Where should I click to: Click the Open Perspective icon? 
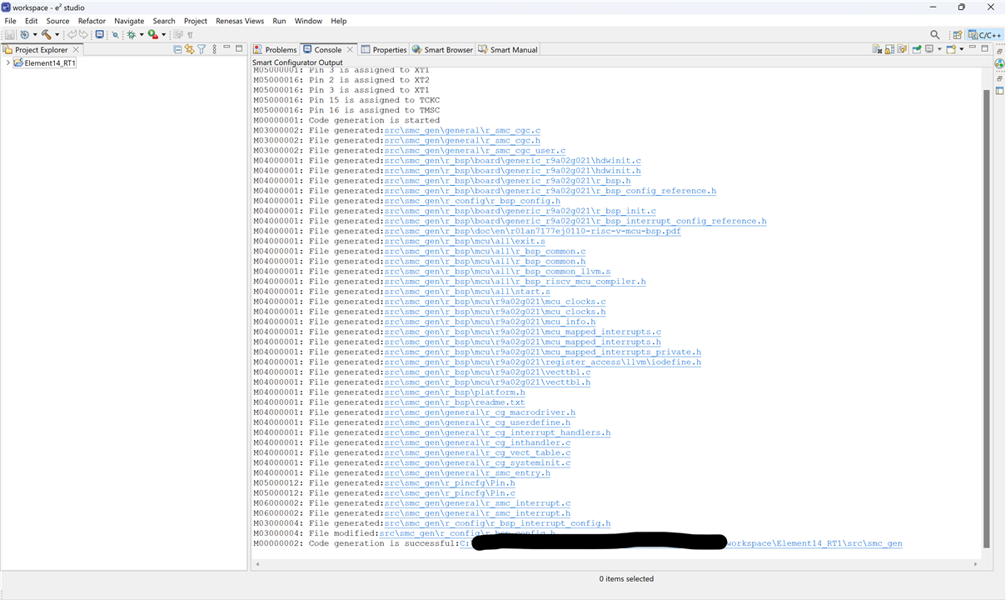point(957,35)
